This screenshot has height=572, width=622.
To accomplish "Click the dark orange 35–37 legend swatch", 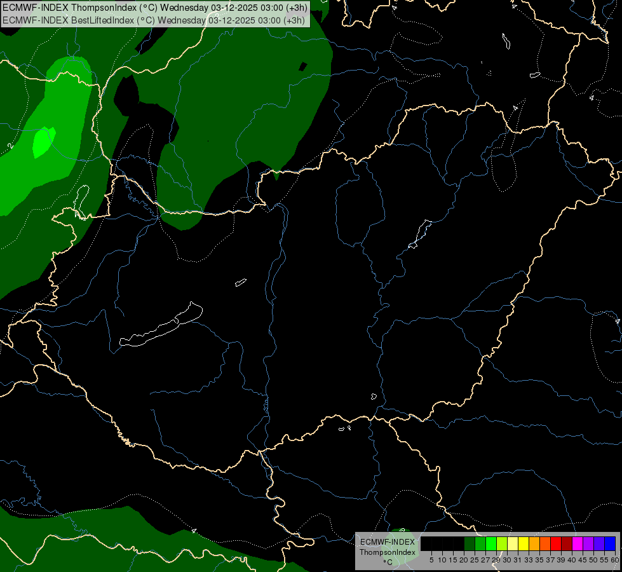I will point(545,543).
